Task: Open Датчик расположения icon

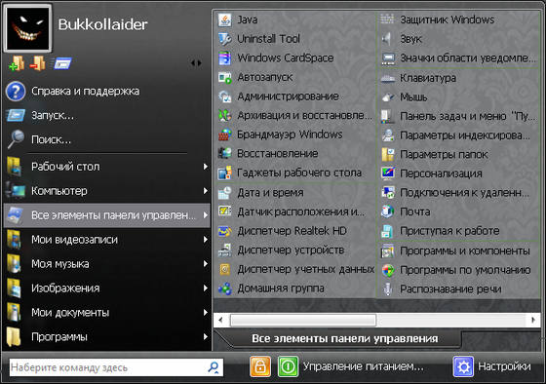Action: click(x=225, y=211)
